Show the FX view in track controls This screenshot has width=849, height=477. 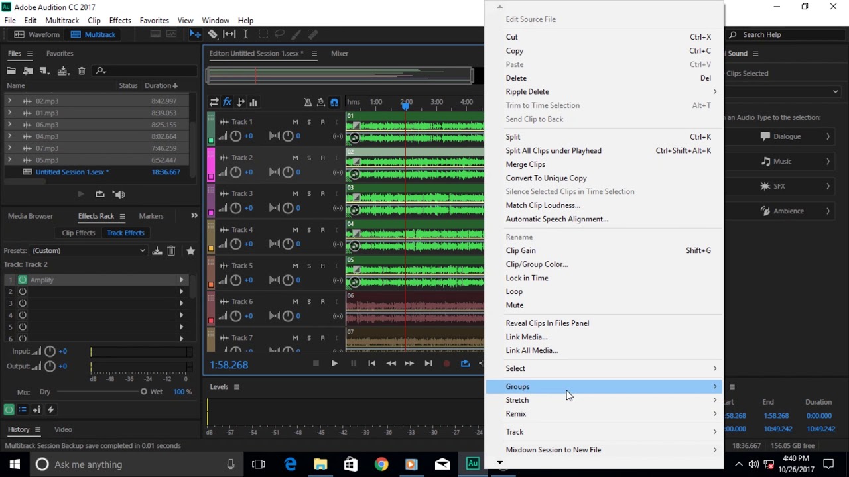point(227,102)
